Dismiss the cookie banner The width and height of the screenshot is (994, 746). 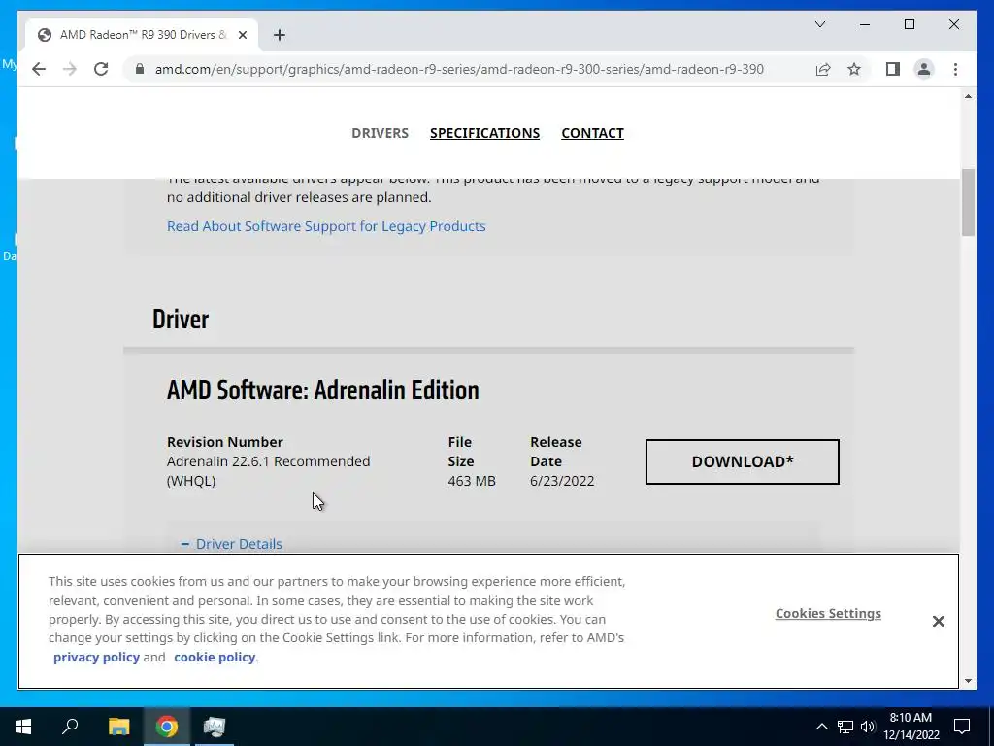[939, 621]
